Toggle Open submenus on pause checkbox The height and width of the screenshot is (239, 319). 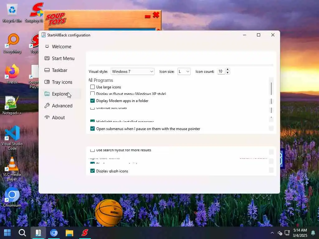point(93,129)
